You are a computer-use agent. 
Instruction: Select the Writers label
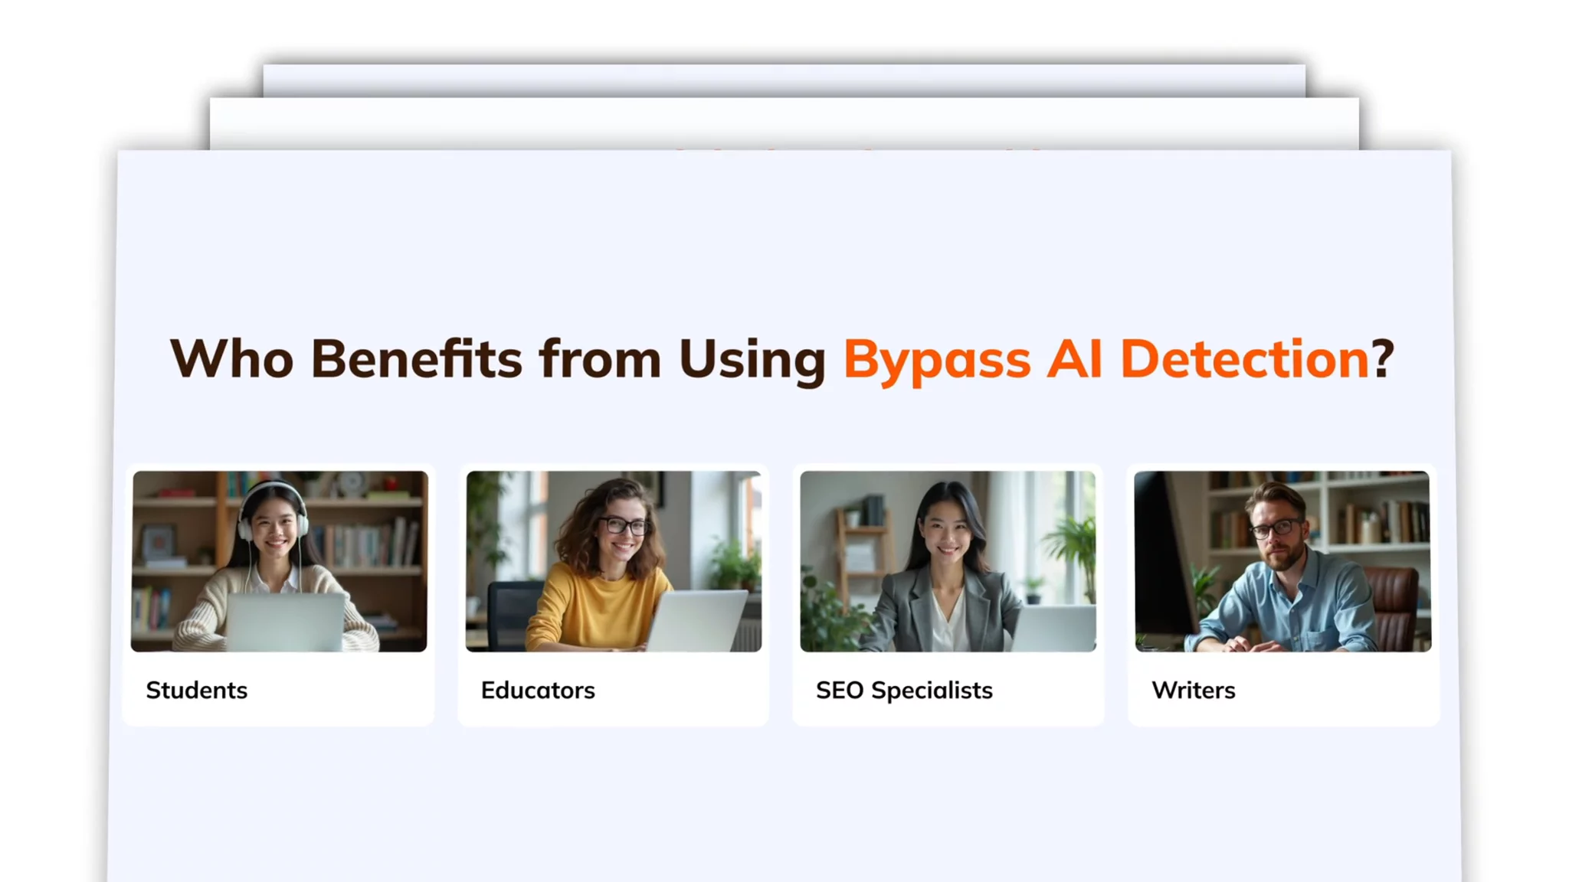[1194, 691]
